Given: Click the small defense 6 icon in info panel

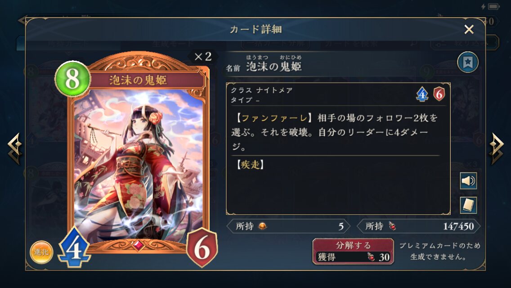Looking at the screenshot, I should click(439, 94).
